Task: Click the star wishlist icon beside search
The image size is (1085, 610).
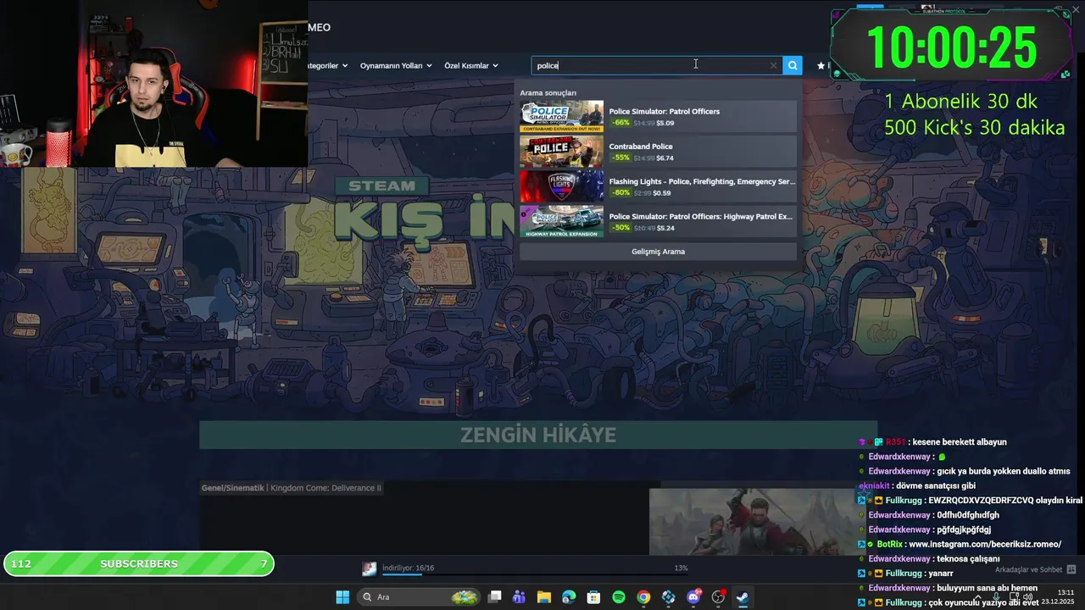Action: coord(821,65)
